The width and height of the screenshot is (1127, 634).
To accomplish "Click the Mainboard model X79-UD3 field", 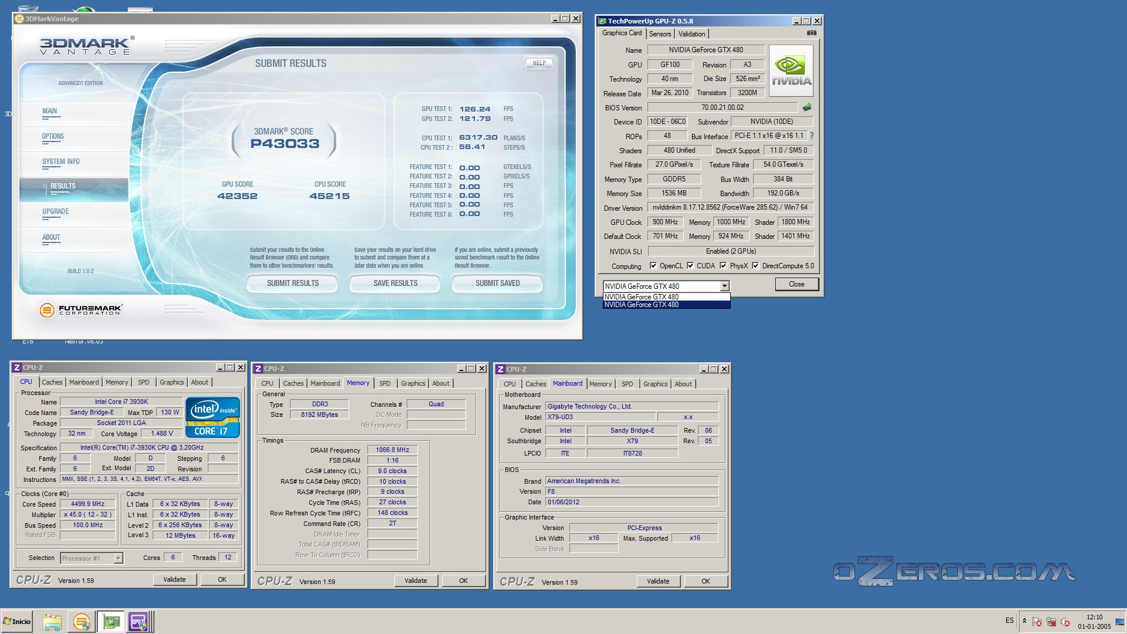I will (x=600, y=417).
